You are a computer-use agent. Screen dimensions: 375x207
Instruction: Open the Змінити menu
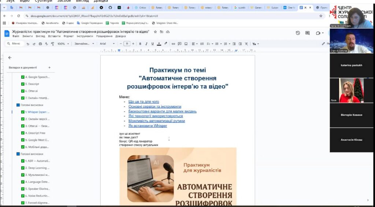[x=27, y=36]
